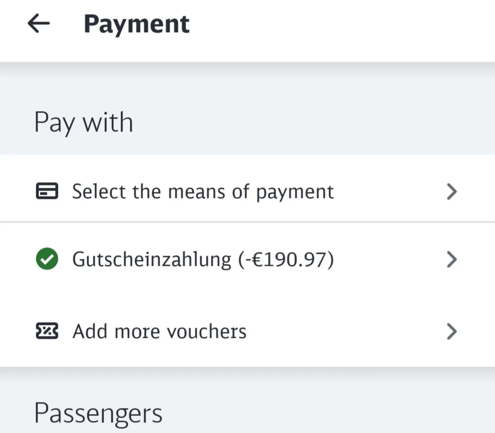Viewport: 495px width, 433px height.
Task: Open the Gutscheinzahlung details via chevron
Action: [x=452, y=260]
